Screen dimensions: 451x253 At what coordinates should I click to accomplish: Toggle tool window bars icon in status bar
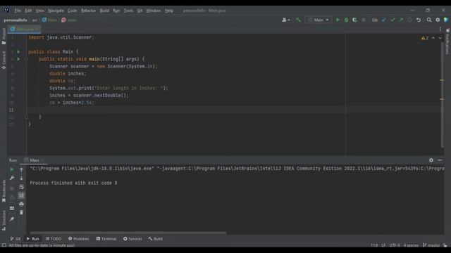4,245
